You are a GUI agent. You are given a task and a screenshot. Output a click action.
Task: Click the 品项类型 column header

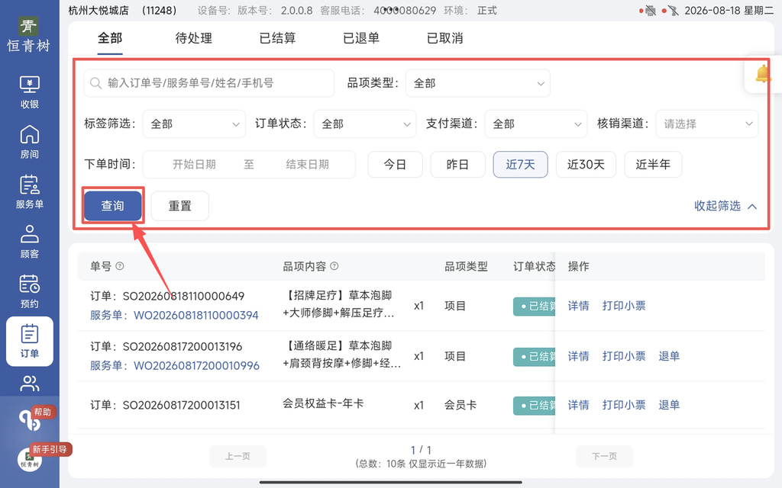466,266
